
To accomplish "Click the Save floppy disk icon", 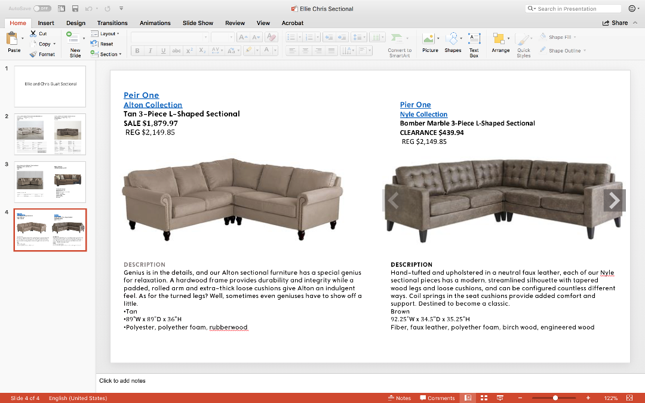I will pyautogui.click(x=75, y=8).
